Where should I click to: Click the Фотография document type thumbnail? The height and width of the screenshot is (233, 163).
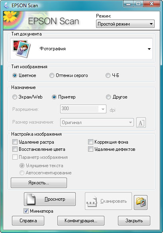(22, 49)
